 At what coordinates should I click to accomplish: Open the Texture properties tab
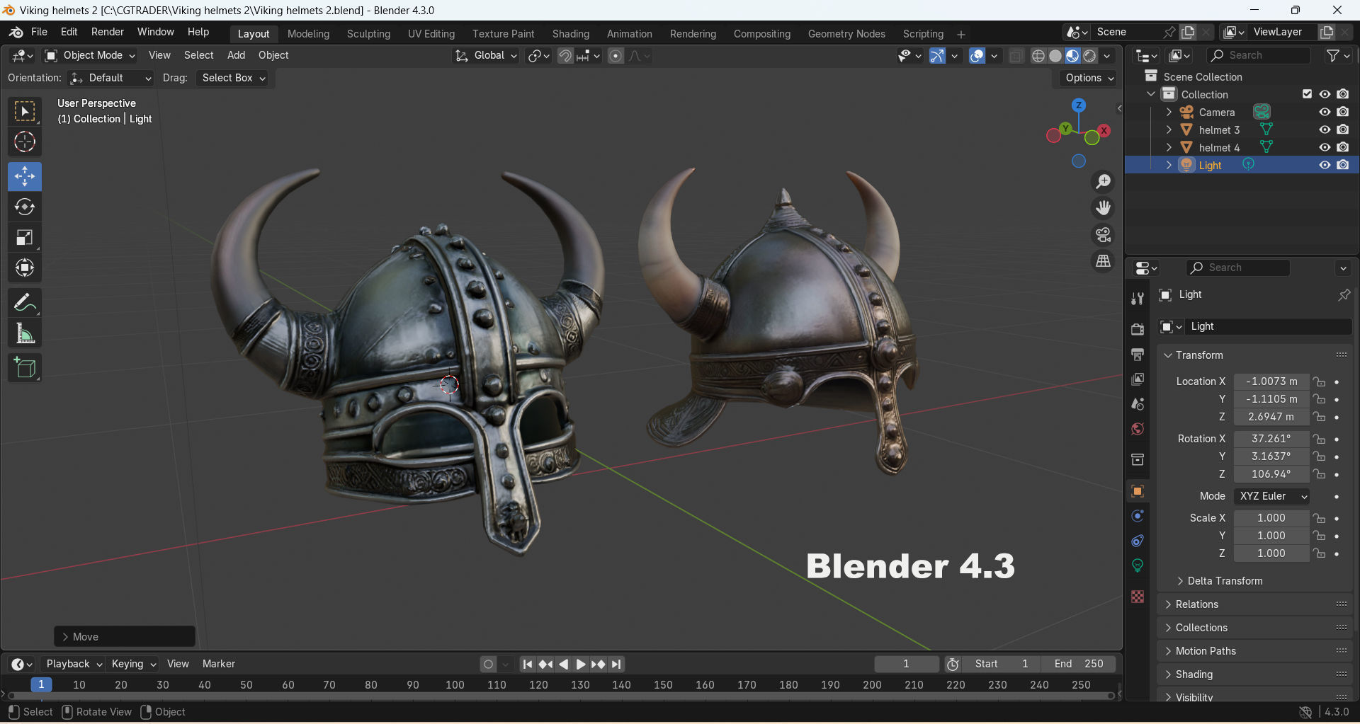(1138, 597)
